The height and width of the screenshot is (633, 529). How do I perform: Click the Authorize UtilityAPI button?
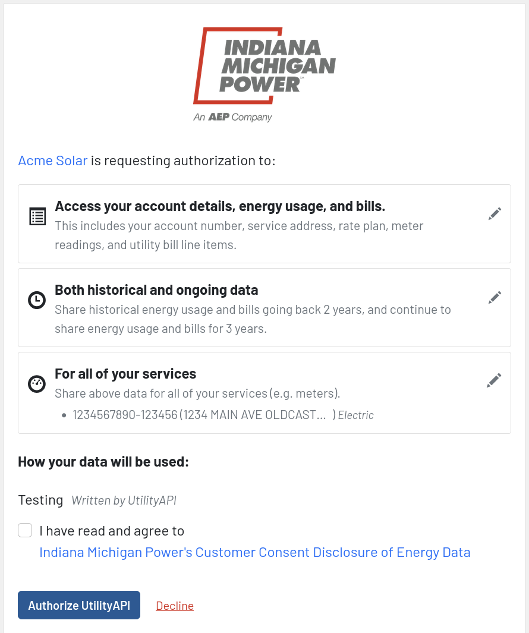(x=79, y=605)
